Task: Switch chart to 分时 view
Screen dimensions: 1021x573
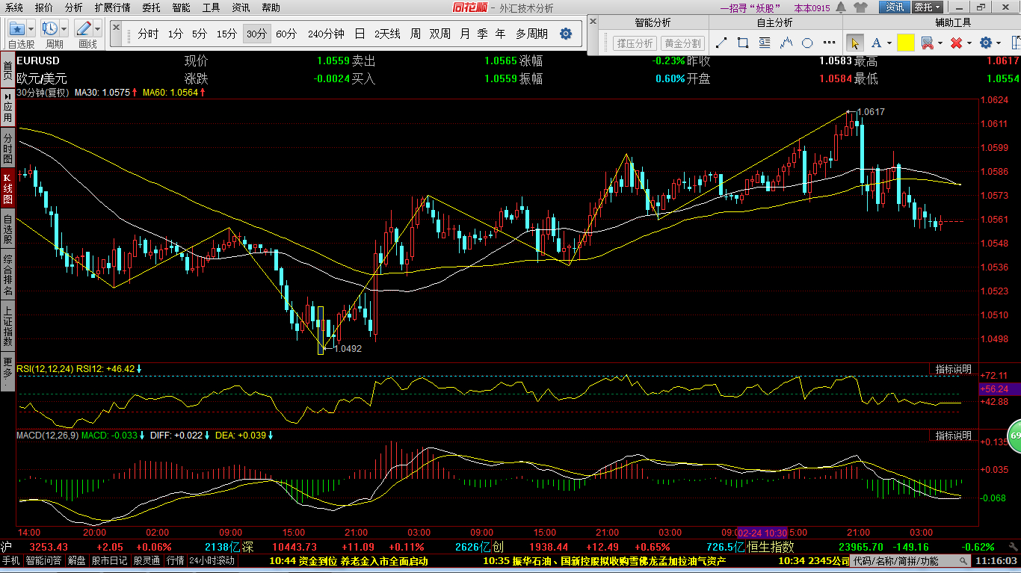Action: [148, 34]
